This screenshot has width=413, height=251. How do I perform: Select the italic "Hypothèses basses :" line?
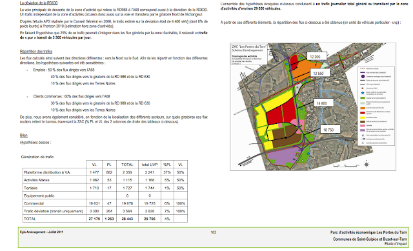[x=35, y=143]
